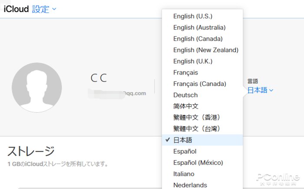Select the checked 日本語 menu entry
Viewport: 304px width, 189px height.
tap(202, 140)
